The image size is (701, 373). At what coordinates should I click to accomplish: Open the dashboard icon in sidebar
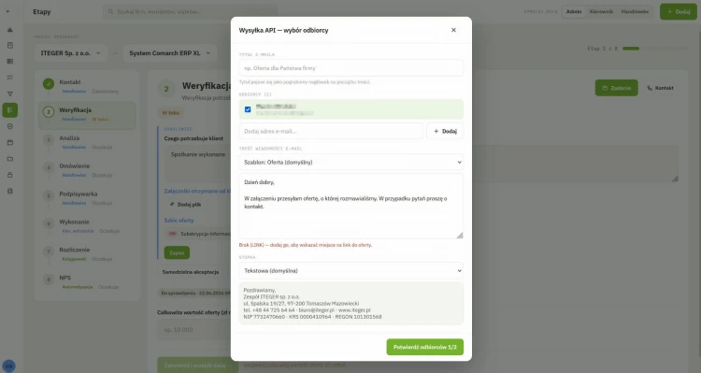pyautogui.click(x=10, y=30)
